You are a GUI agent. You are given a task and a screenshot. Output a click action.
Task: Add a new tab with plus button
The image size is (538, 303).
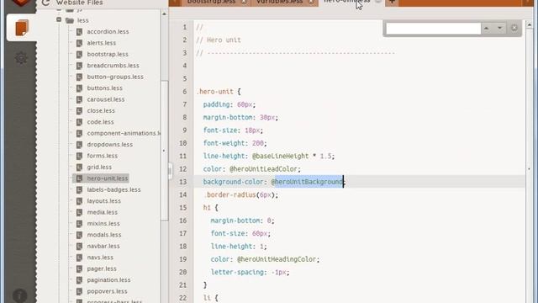392,3
